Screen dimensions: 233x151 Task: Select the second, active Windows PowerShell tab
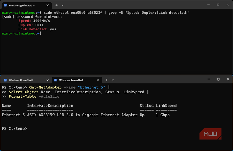tap(77, 80)
